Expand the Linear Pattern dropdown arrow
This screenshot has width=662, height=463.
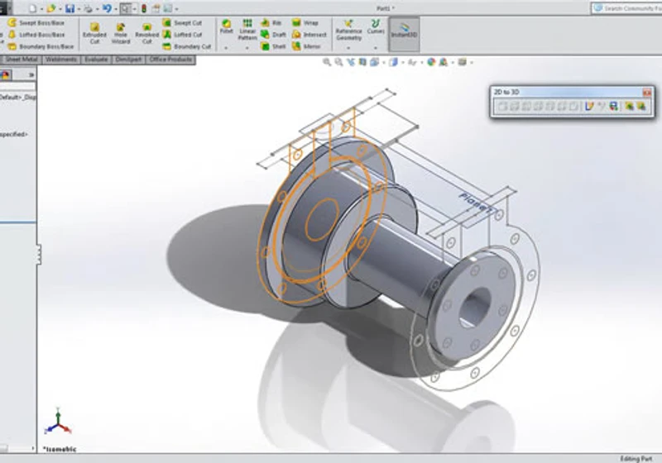(247, 48)
